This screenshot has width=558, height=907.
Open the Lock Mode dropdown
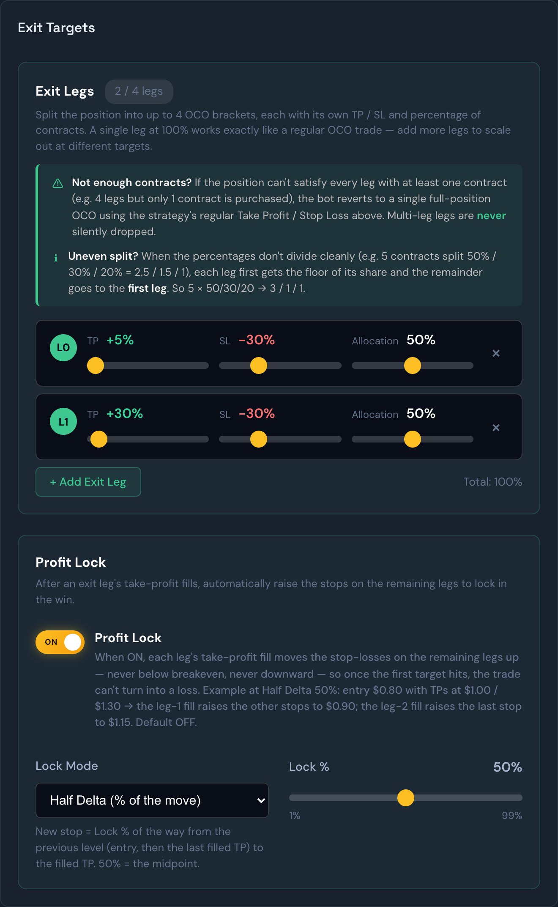pos(152,800)
